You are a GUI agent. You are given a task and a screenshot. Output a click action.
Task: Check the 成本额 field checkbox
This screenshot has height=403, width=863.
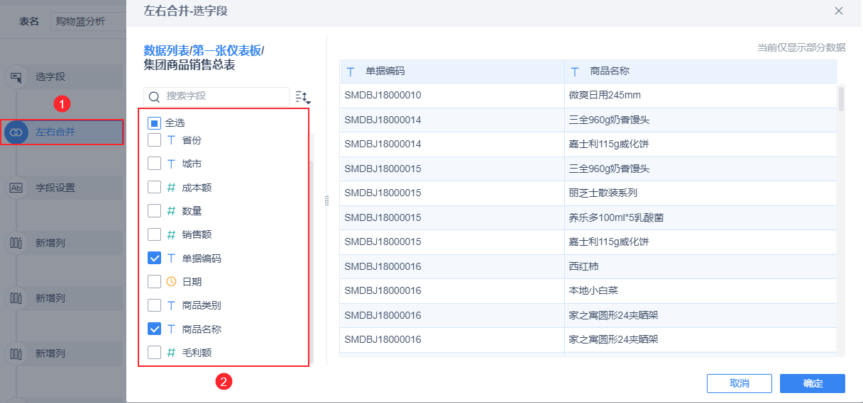(x=154, y=188)
